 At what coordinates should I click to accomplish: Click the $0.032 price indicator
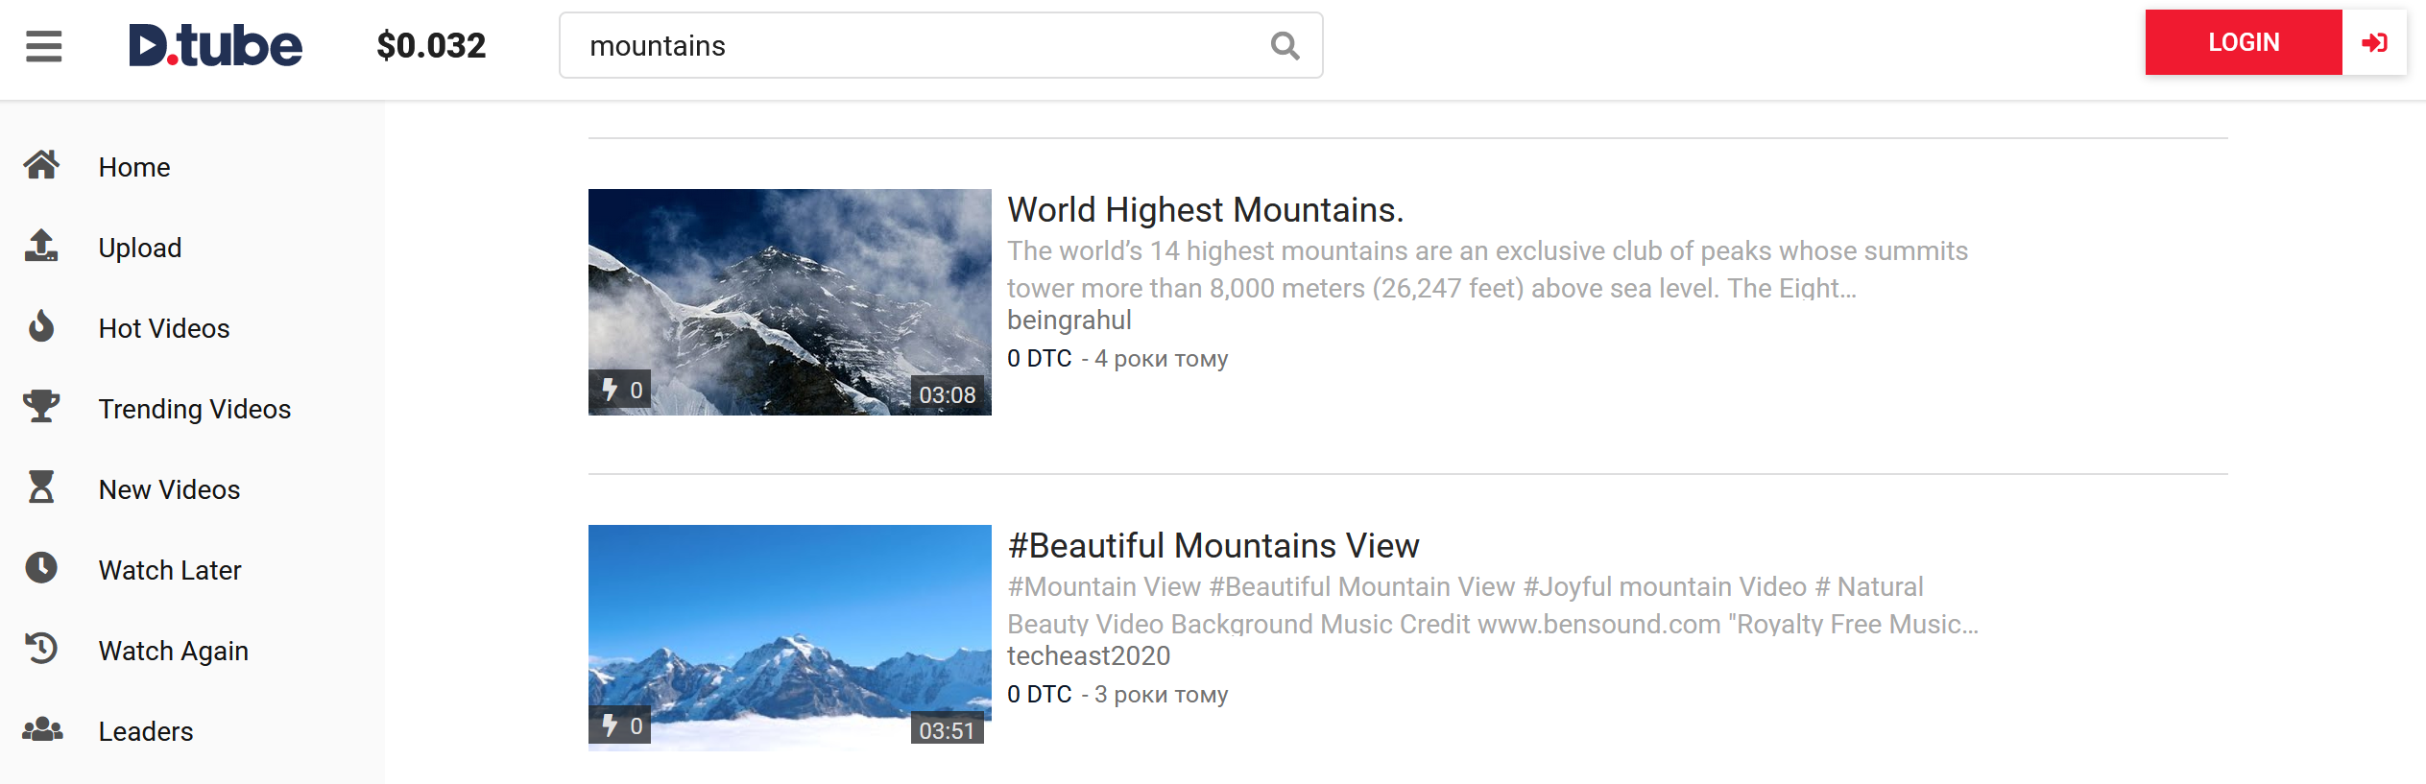coord(431,46)
